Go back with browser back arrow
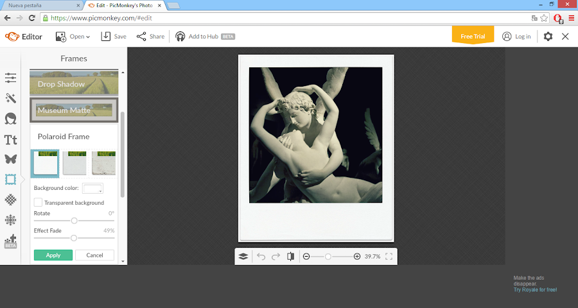Image resolution: width=578 pixels, height=308 pixels. pos(7,18)
